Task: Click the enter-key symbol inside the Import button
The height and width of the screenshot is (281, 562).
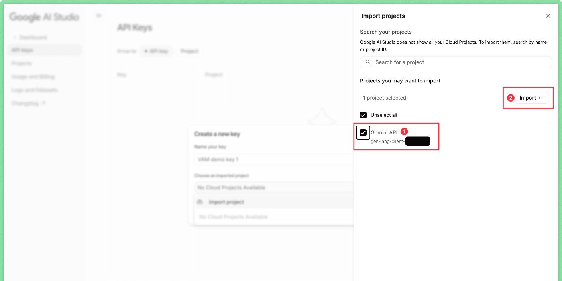Action: point(542,98)
